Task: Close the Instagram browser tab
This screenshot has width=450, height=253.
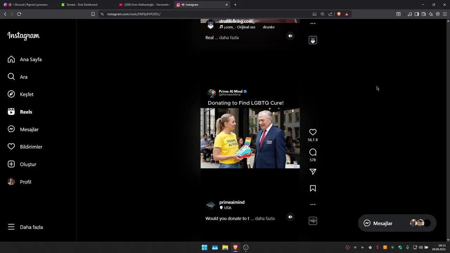Action: pyautogui.click(x=226, y=5)
